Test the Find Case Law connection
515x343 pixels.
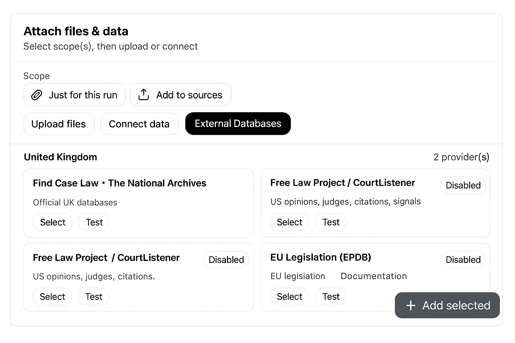[94, 222]
